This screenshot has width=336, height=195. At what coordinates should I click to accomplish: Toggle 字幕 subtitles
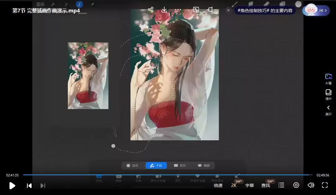250,185
